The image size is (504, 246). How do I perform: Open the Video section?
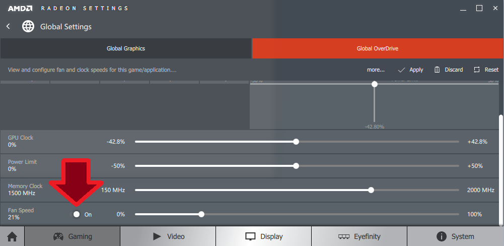point(168,236)
